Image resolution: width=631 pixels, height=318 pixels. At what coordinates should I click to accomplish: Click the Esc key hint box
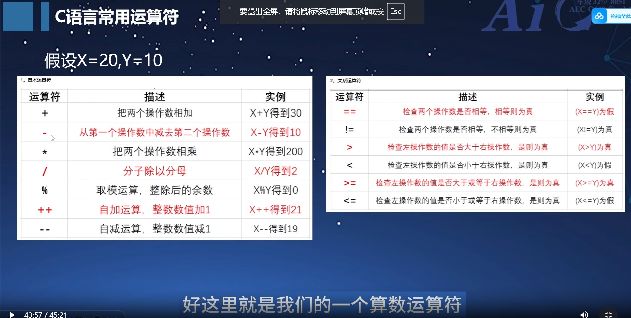[x=395, y=12]
